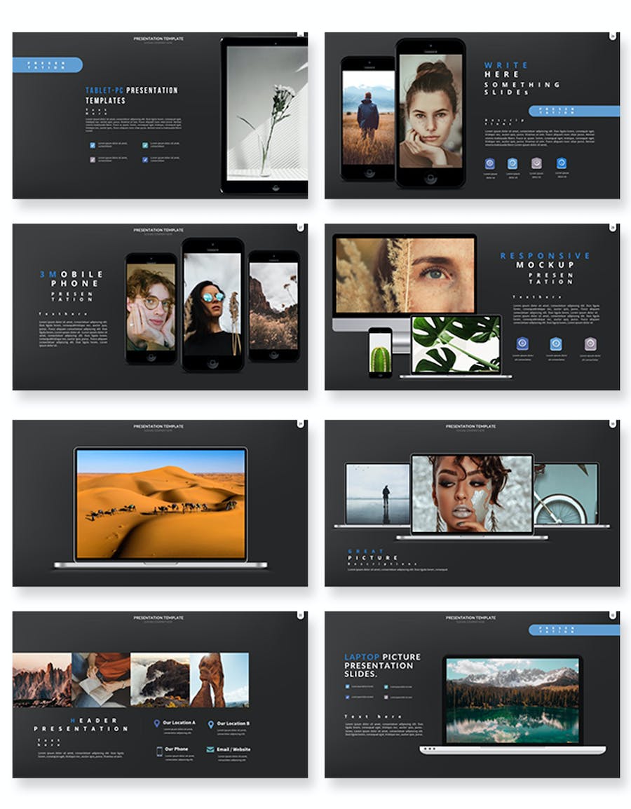Click the Tablet-PC Presentation Templates heading

click(132, 95)
